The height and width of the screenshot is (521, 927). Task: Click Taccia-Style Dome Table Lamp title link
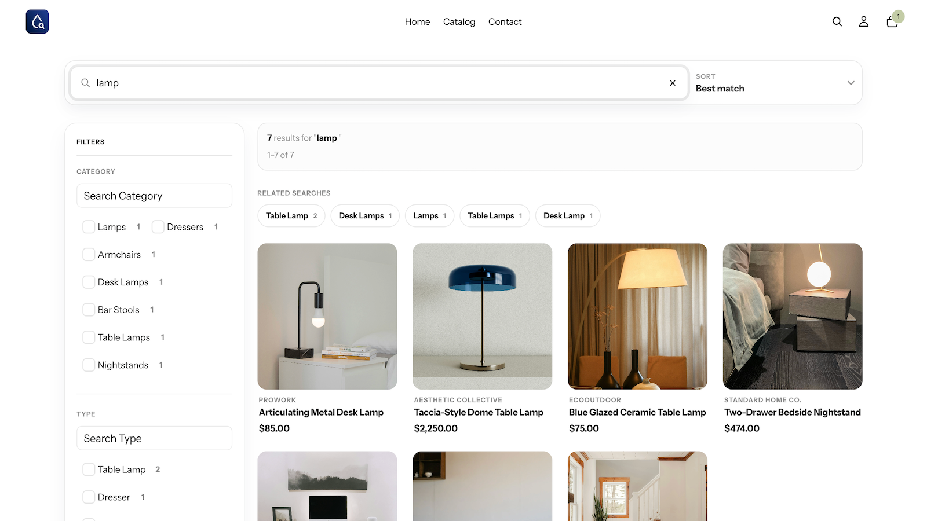click(479, 412)
